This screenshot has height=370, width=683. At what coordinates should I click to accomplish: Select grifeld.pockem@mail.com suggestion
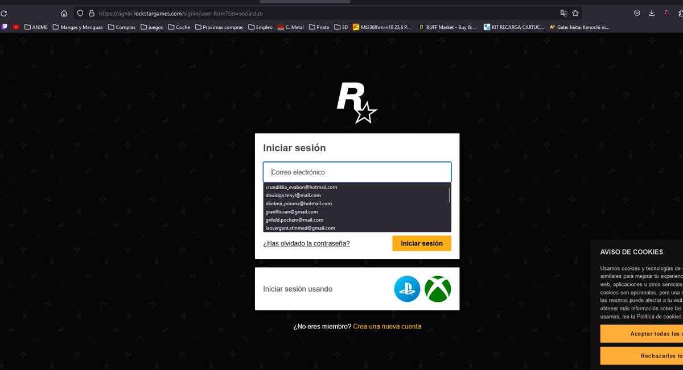(x=356, y=219)
